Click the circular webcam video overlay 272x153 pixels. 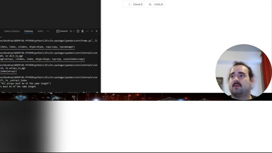243,72
